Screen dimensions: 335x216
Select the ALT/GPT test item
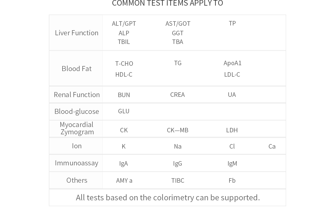[124, 24]
